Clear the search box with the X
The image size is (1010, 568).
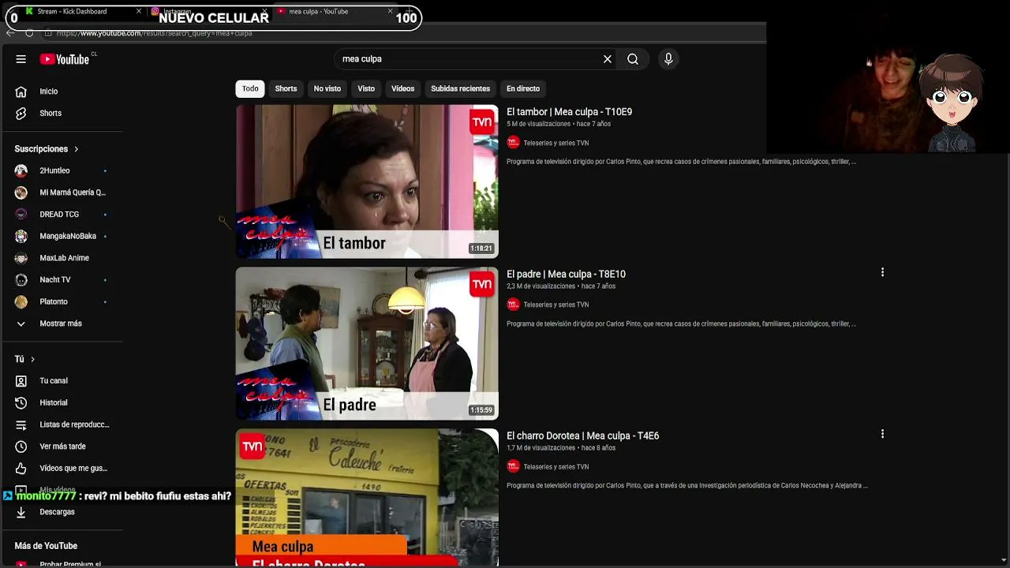(x=608, y=59)
